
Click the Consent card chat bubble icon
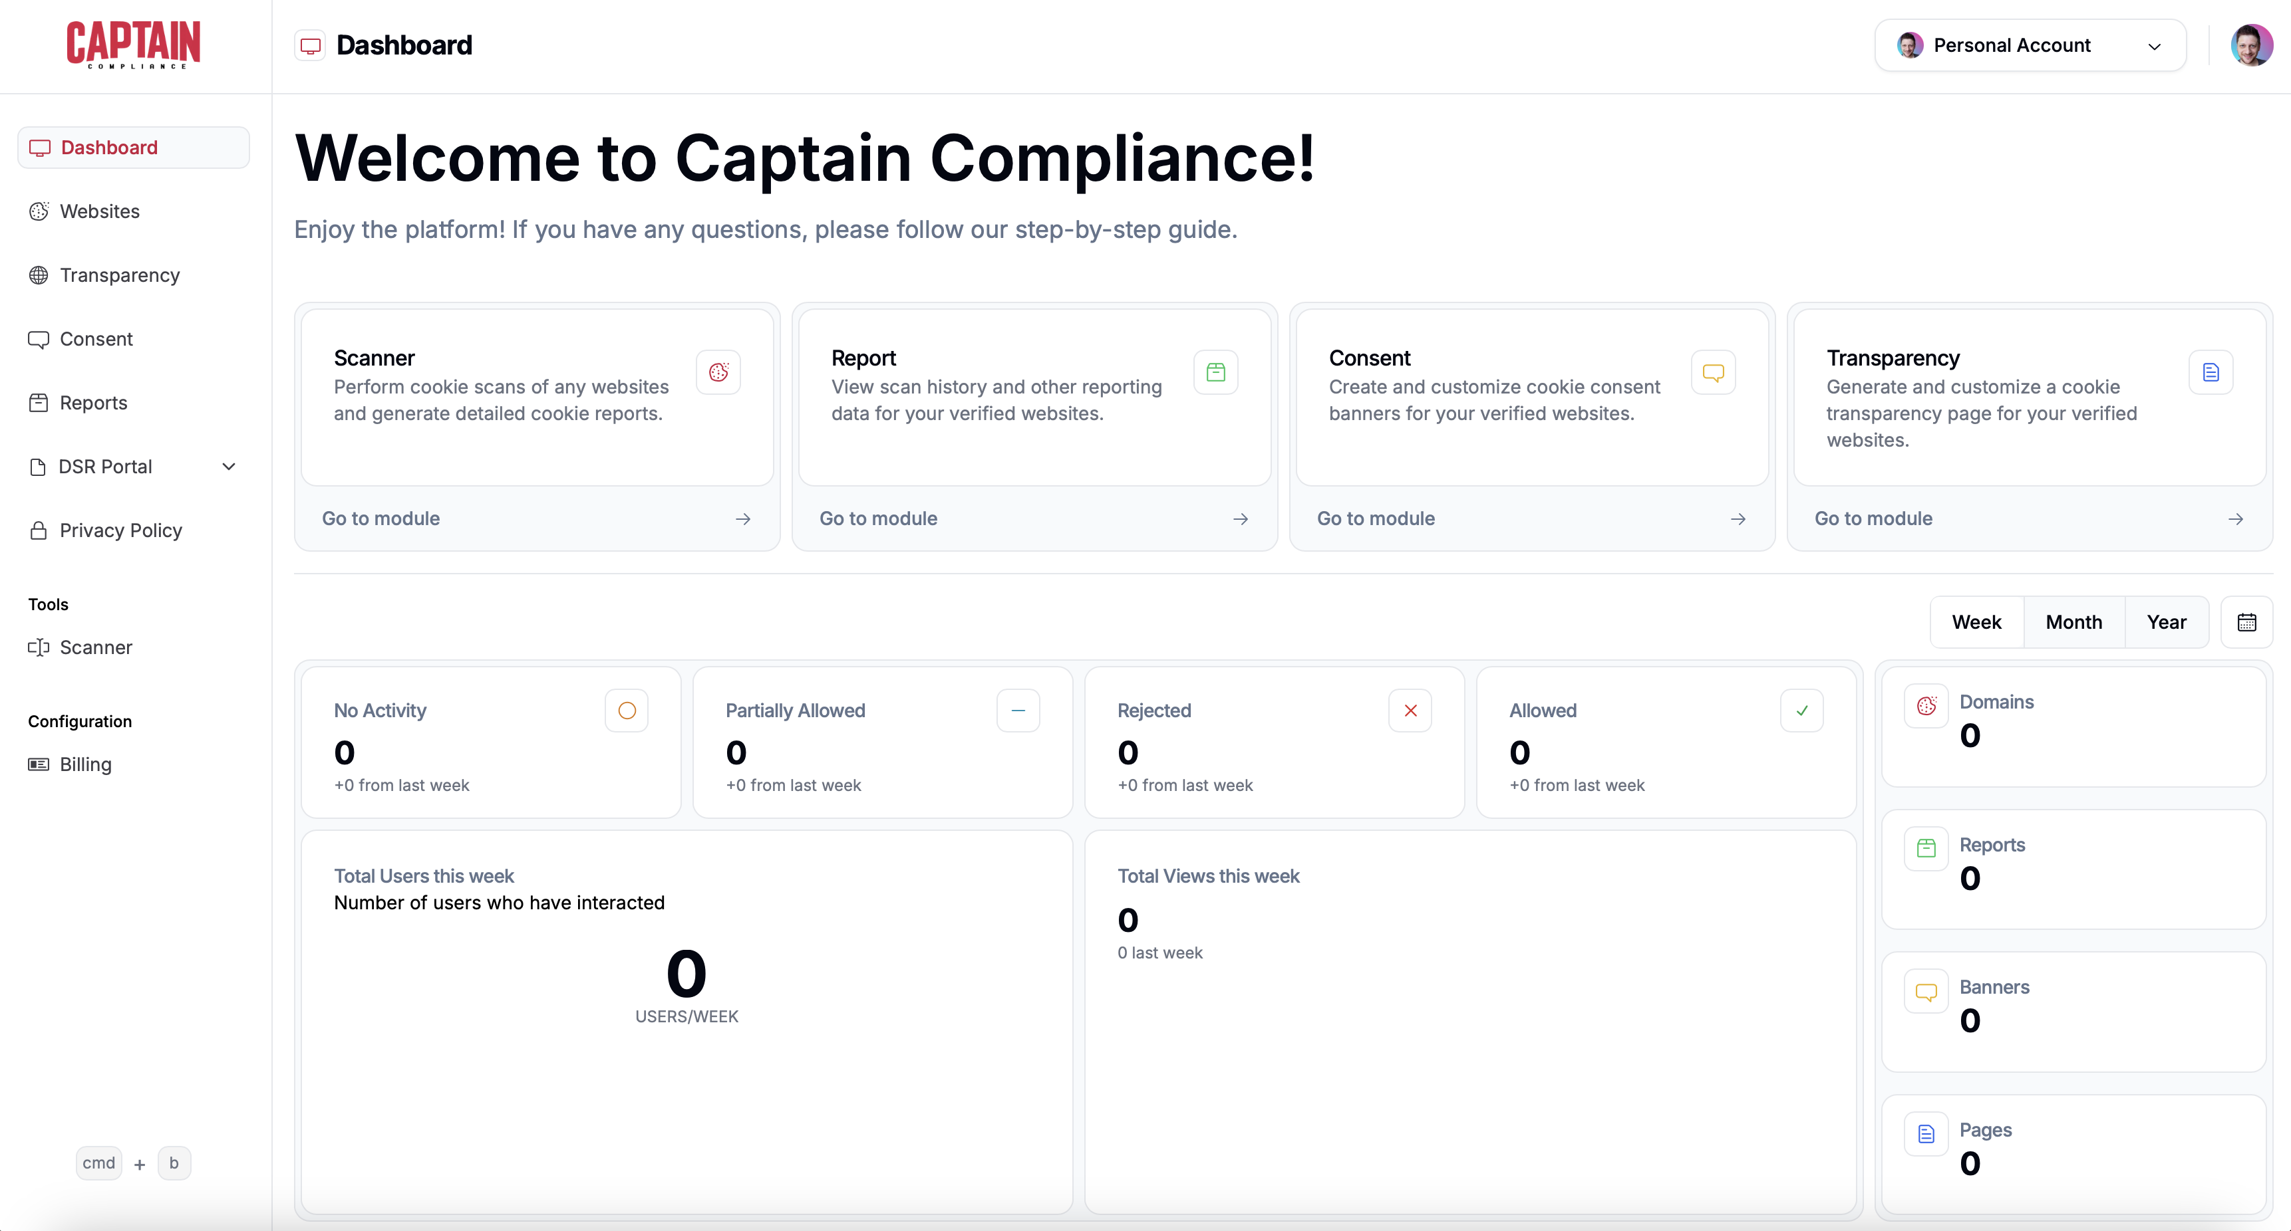tap(1713, 372)
